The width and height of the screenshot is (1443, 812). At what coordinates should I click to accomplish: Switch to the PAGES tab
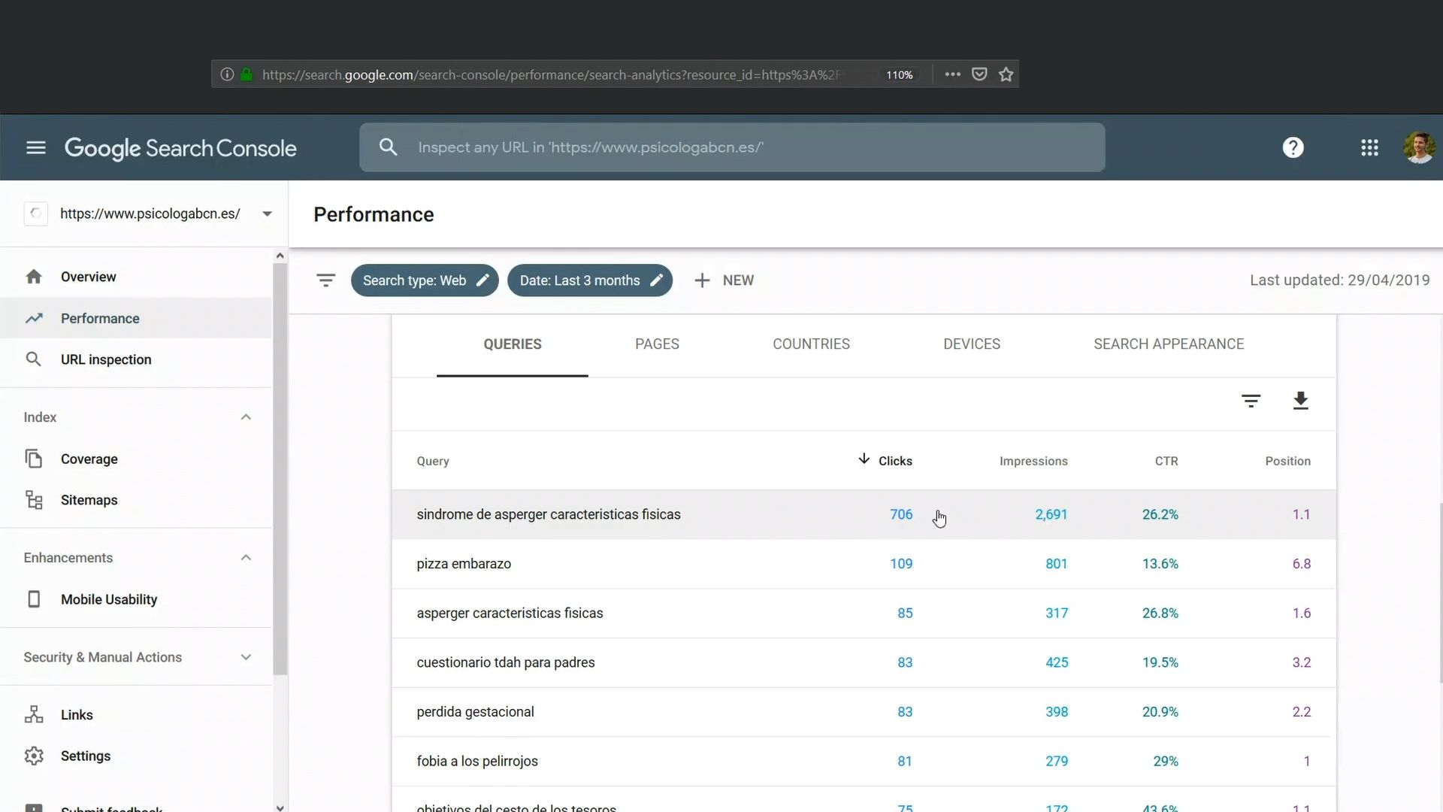pos(657,344)
